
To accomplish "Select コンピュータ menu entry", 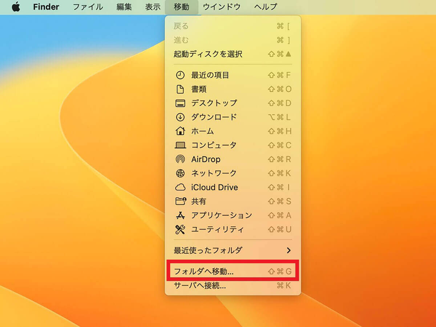I will pyautogui.click(x=233, y=145).
